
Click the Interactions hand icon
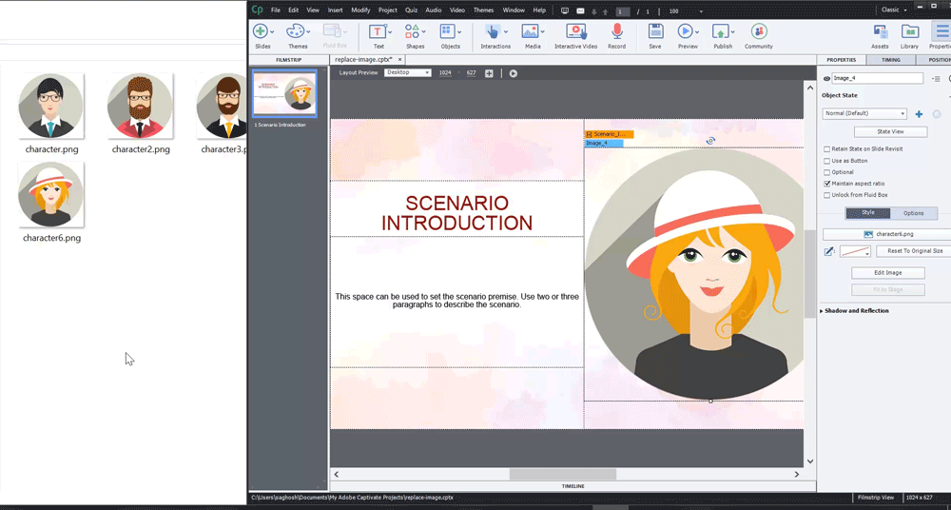(x=492, y=31)
